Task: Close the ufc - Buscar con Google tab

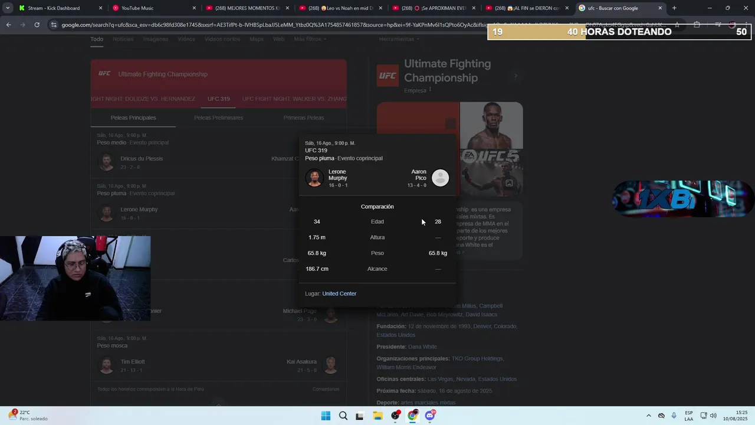Action: pos(660,8)
